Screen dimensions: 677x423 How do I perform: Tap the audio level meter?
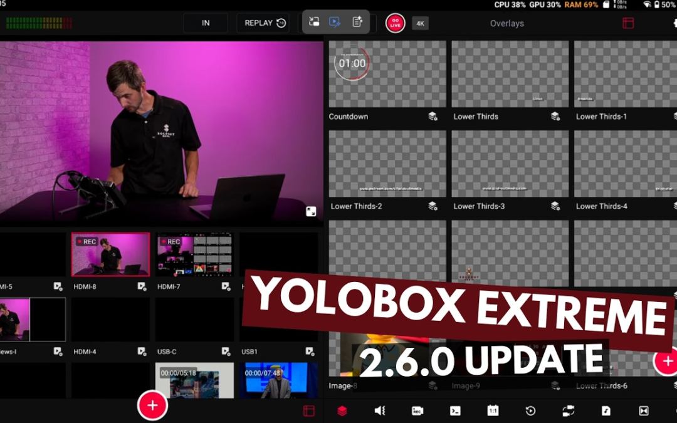pyautogui.click(x=39, y=23)
